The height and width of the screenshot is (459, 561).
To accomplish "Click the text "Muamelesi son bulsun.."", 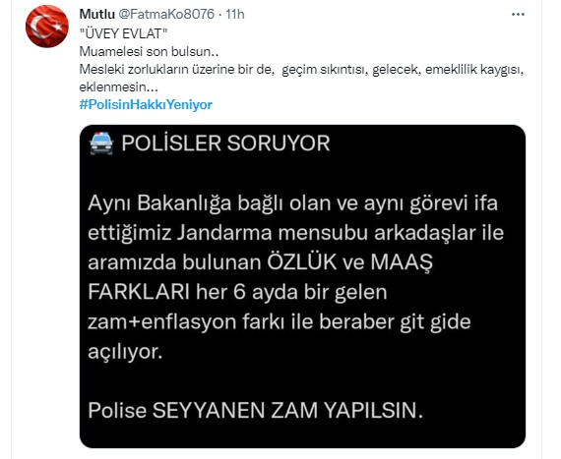I will (x=149, y=51).
